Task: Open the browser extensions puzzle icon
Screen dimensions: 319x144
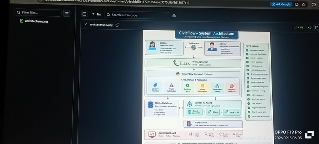Action: click(314, 4)
